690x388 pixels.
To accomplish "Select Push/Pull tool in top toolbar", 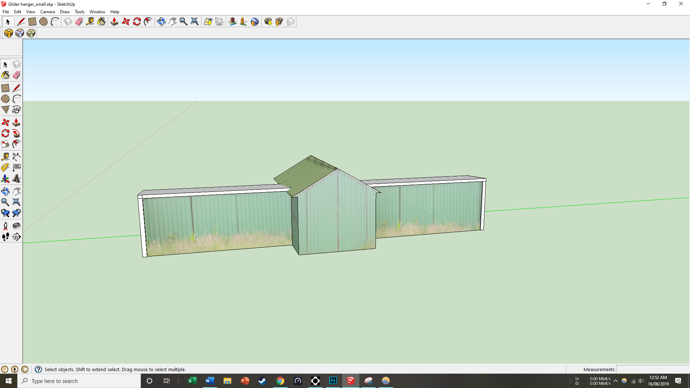I will click(114, 22).
